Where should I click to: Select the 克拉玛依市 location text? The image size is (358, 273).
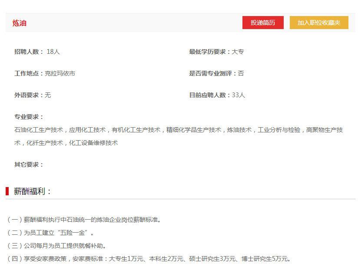(x=60, y=73)
